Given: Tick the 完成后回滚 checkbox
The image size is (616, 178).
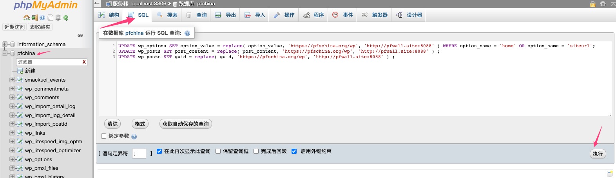Looking at the screenshot, I should 256,151.
